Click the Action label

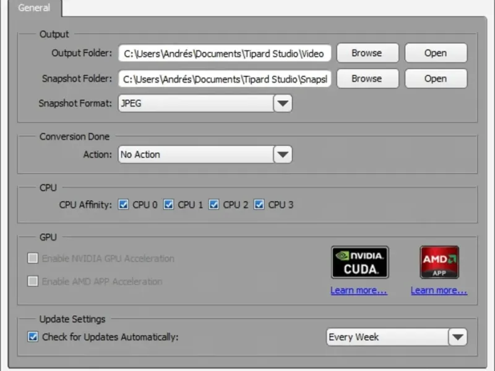click(98, 155)
